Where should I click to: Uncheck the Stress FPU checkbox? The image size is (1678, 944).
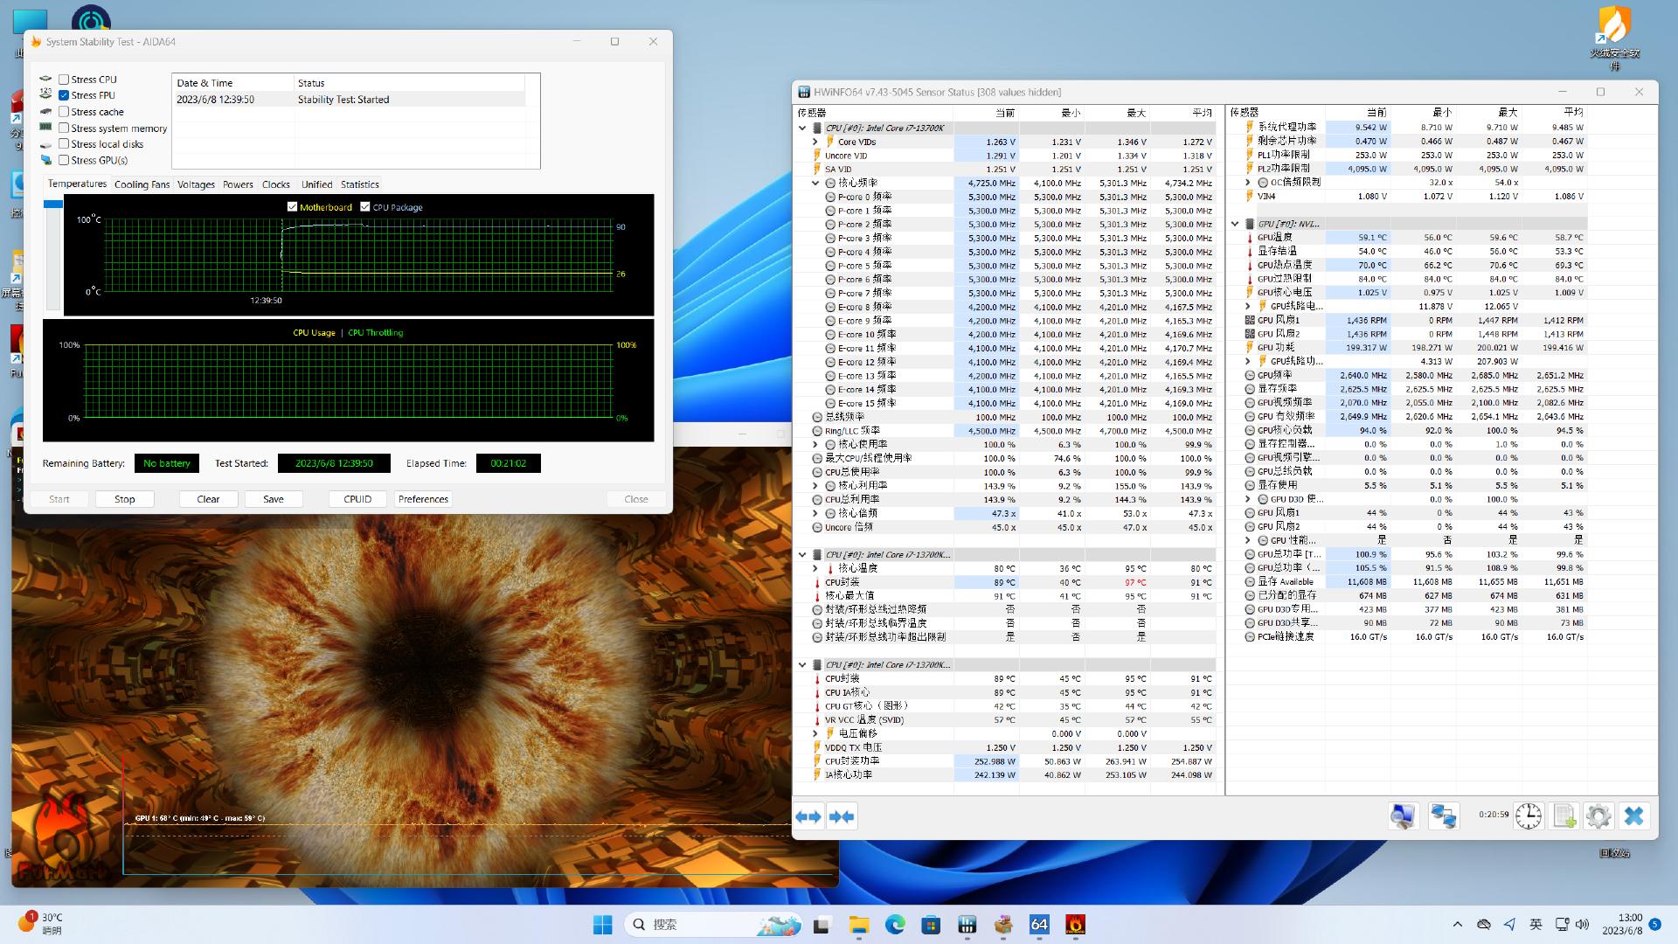point(64,95)
